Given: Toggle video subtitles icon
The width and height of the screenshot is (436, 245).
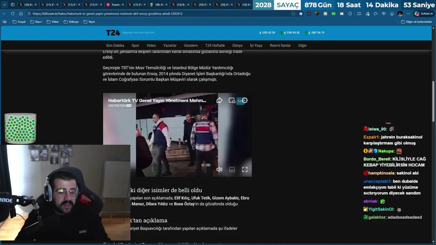Looking at the screenshot, I should (232, 169).
